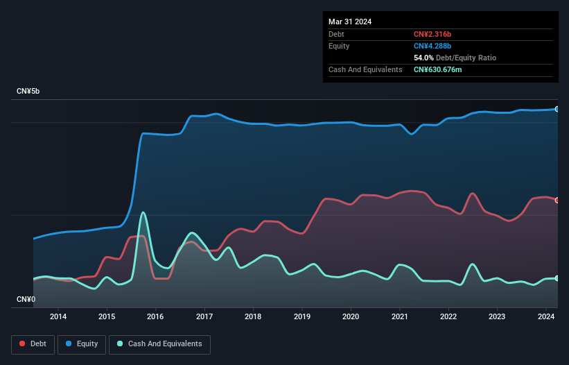Click the Cash value CN¥630.676m in tooltip
This screenshot has width=569, height=365.
(437, 69)
